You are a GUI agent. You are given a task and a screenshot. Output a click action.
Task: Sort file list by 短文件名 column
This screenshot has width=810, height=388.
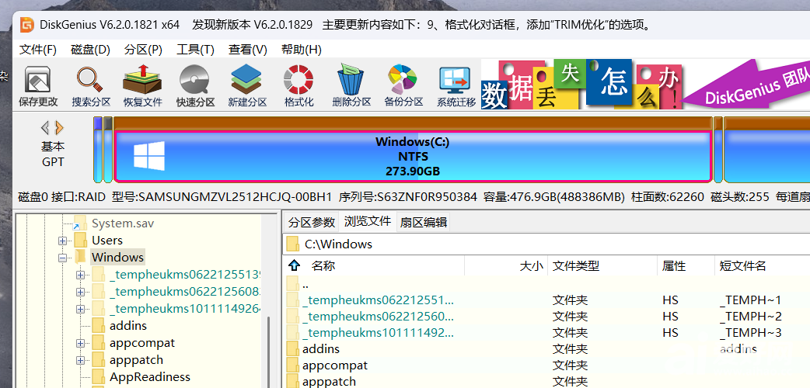[x=743, y=265]
